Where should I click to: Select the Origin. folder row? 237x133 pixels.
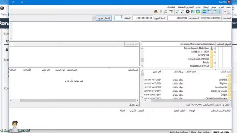pyautogui.click(x=187, y=95)
